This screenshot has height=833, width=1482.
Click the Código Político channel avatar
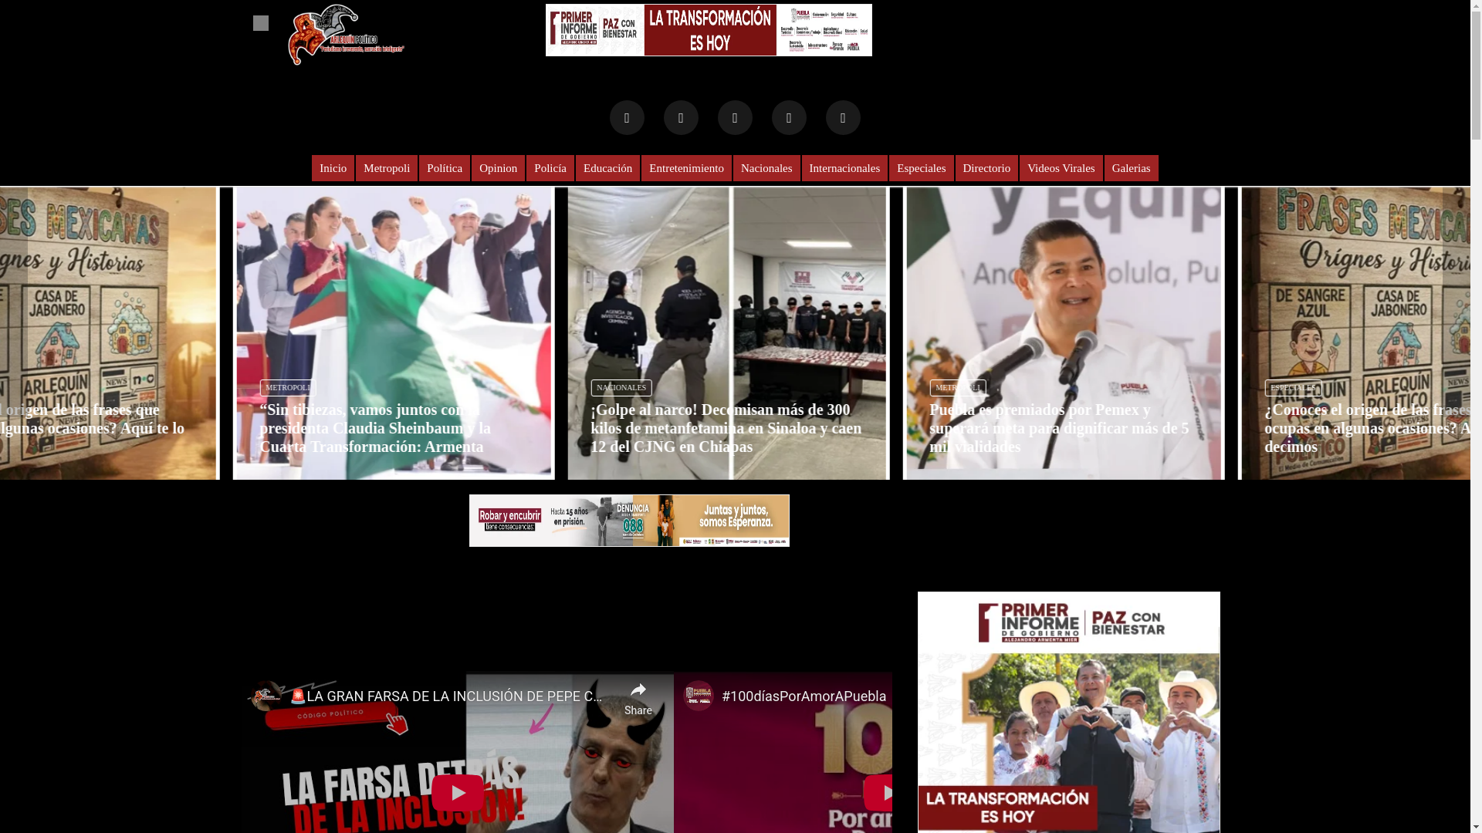(x=266, y=696)
